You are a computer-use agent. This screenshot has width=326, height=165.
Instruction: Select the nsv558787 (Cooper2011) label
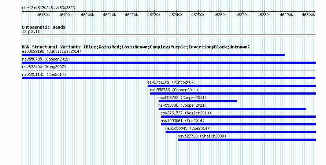click(182, 98)
